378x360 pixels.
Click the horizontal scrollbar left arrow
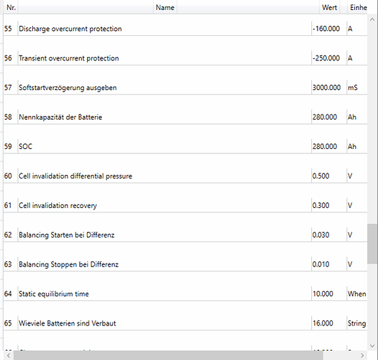tap(9, 355)
